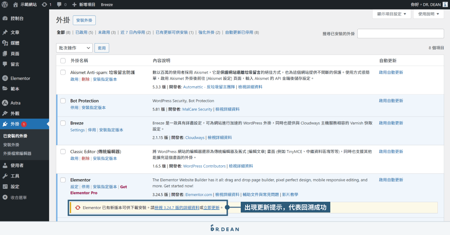Click the WordPress logo icon in admin bar
The height and width of the screenshot is (235, 450).
tap(5, 4)
